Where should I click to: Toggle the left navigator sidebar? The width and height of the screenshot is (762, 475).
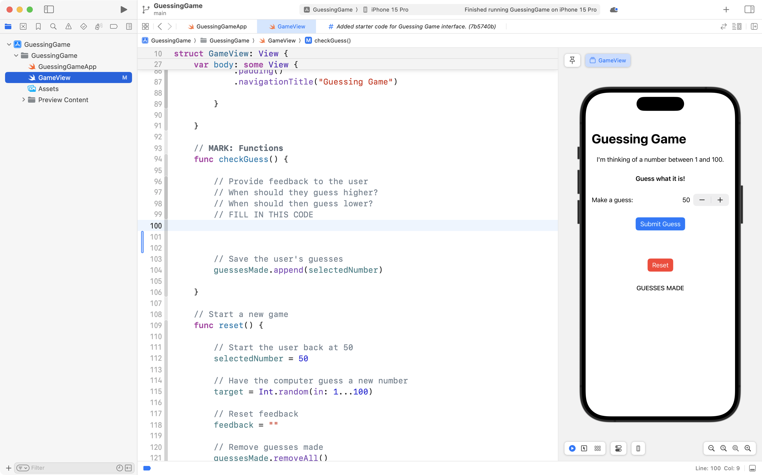point(49,9)
